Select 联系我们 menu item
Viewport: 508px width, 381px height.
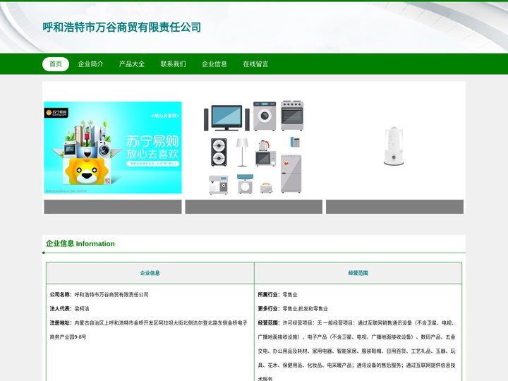pos(174,64)
